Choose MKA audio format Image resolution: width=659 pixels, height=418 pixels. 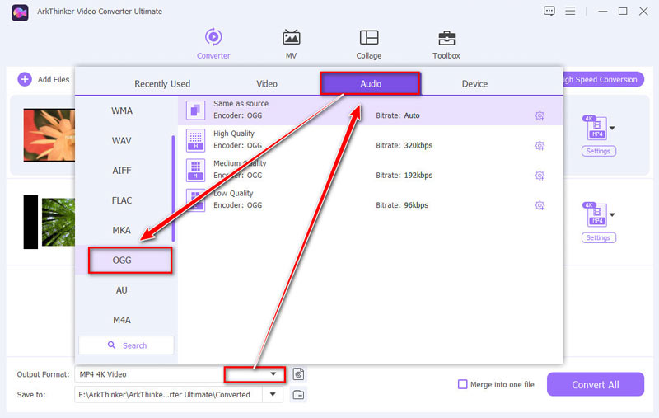pyautogui.click(x=122, y=230)
